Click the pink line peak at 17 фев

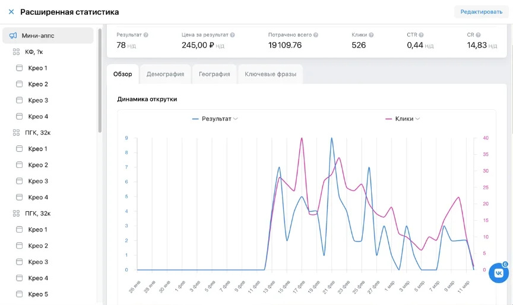click(302, 138)
